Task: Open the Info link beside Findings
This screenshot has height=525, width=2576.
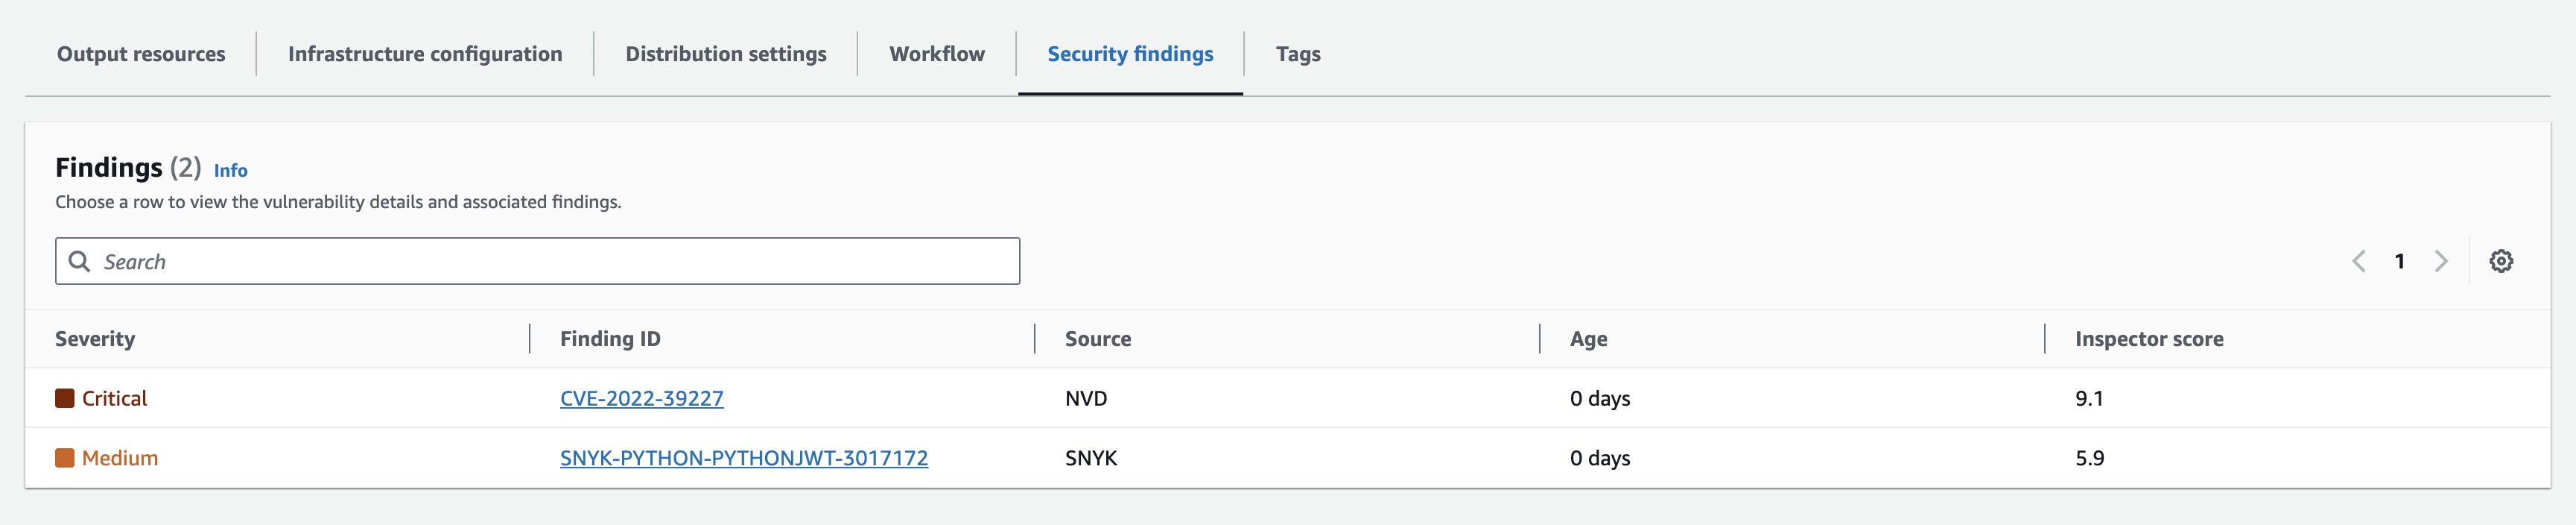Action: tap(231, 170)
